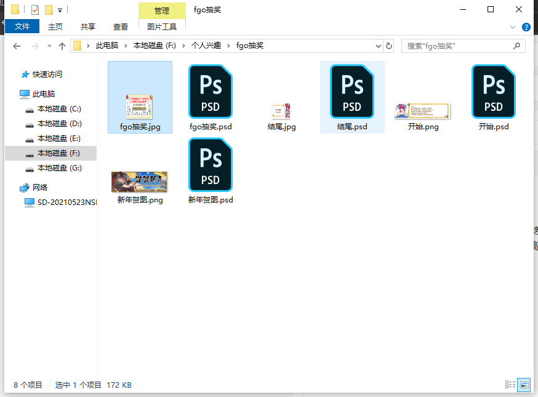Click the Properties quick access toolbar icon
This screenshot has height=397, width=538.
click(x=35, y=10)
